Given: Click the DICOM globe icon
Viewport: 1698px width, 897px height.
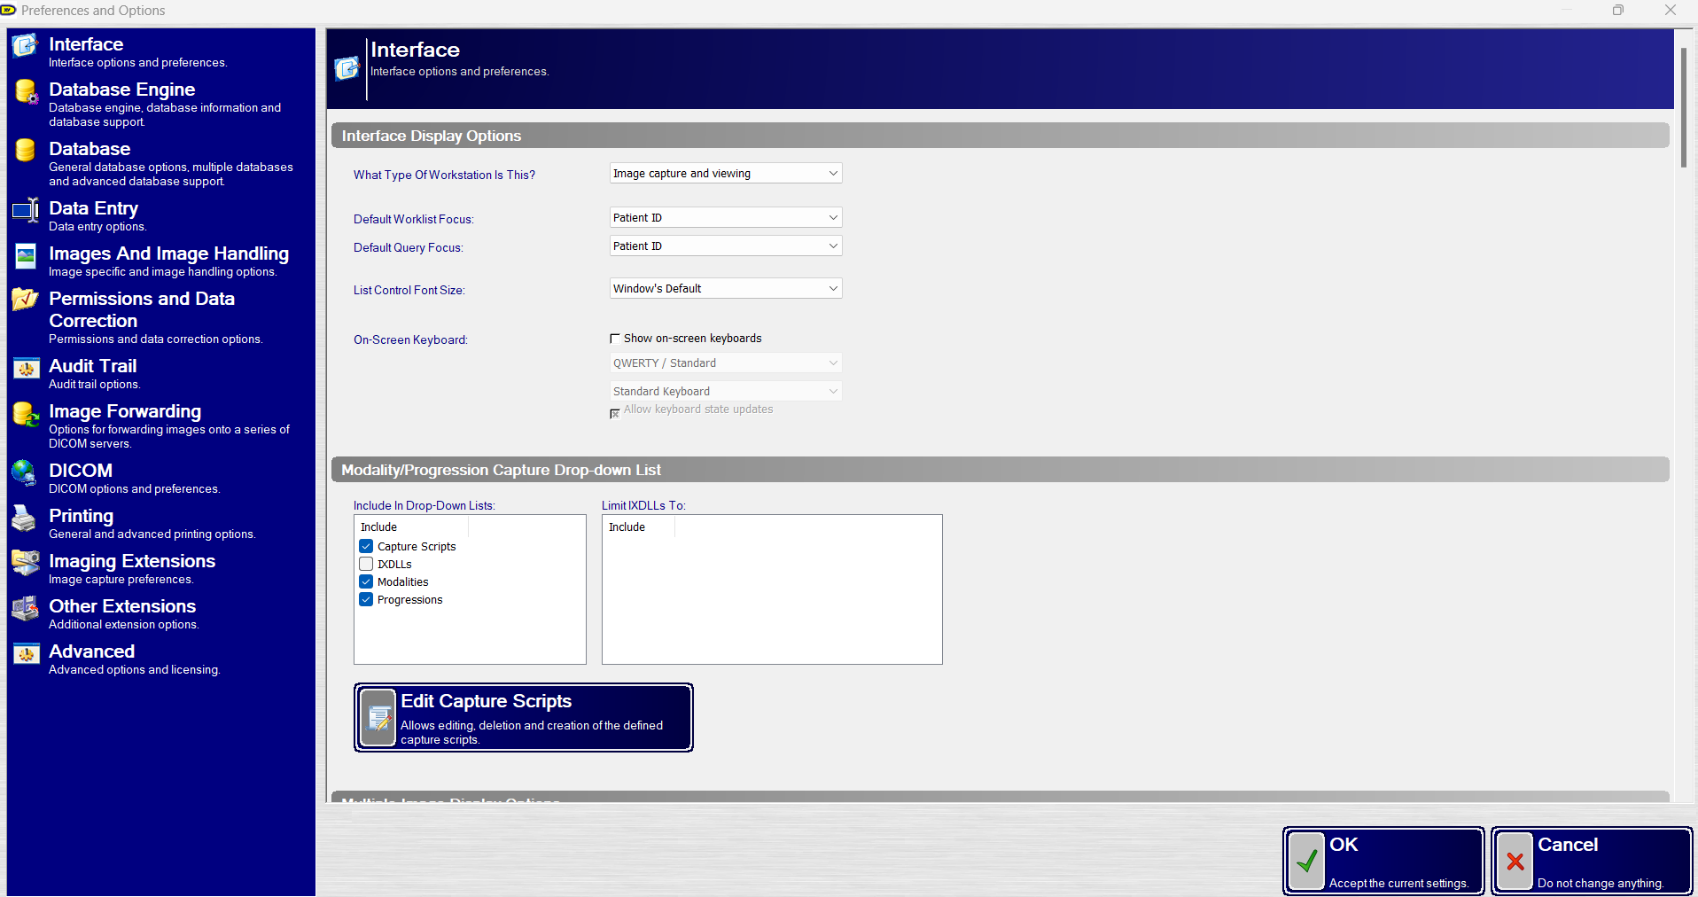Looking at the screenshot, I should (25, 472).
